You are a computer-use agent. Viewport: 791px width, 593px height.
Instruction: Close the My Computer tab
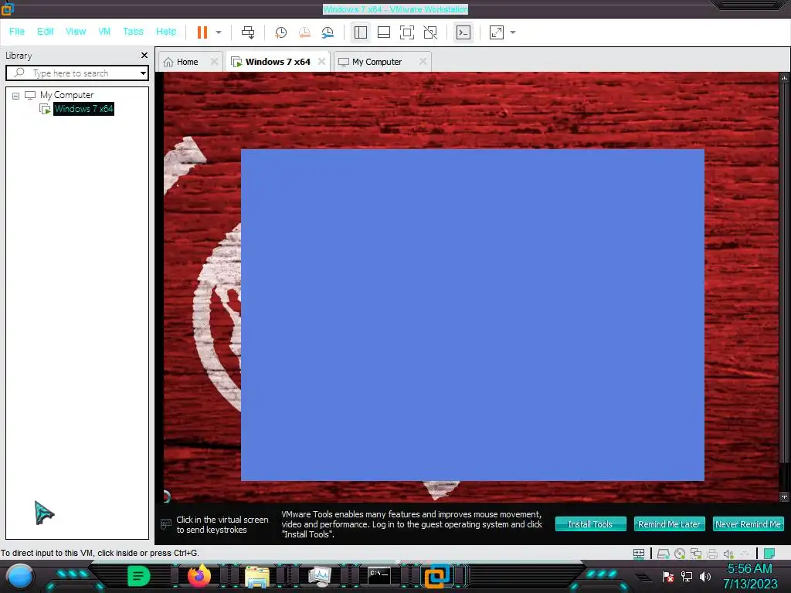point(423,62)
